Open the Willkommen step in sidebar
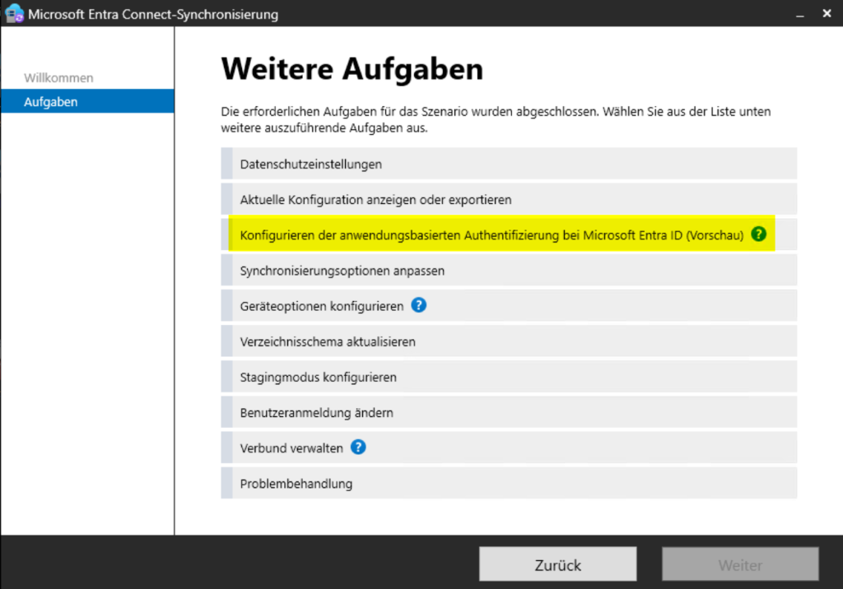This screenshot has height=589, width=843. [58, 78]
